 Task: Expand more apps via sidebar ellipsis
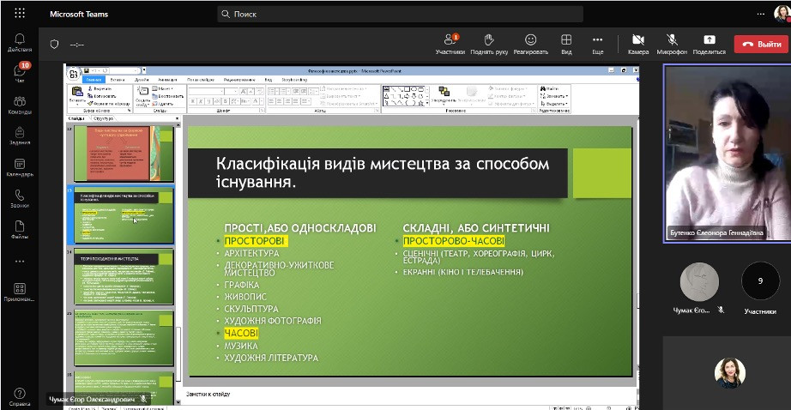point(20,262)
